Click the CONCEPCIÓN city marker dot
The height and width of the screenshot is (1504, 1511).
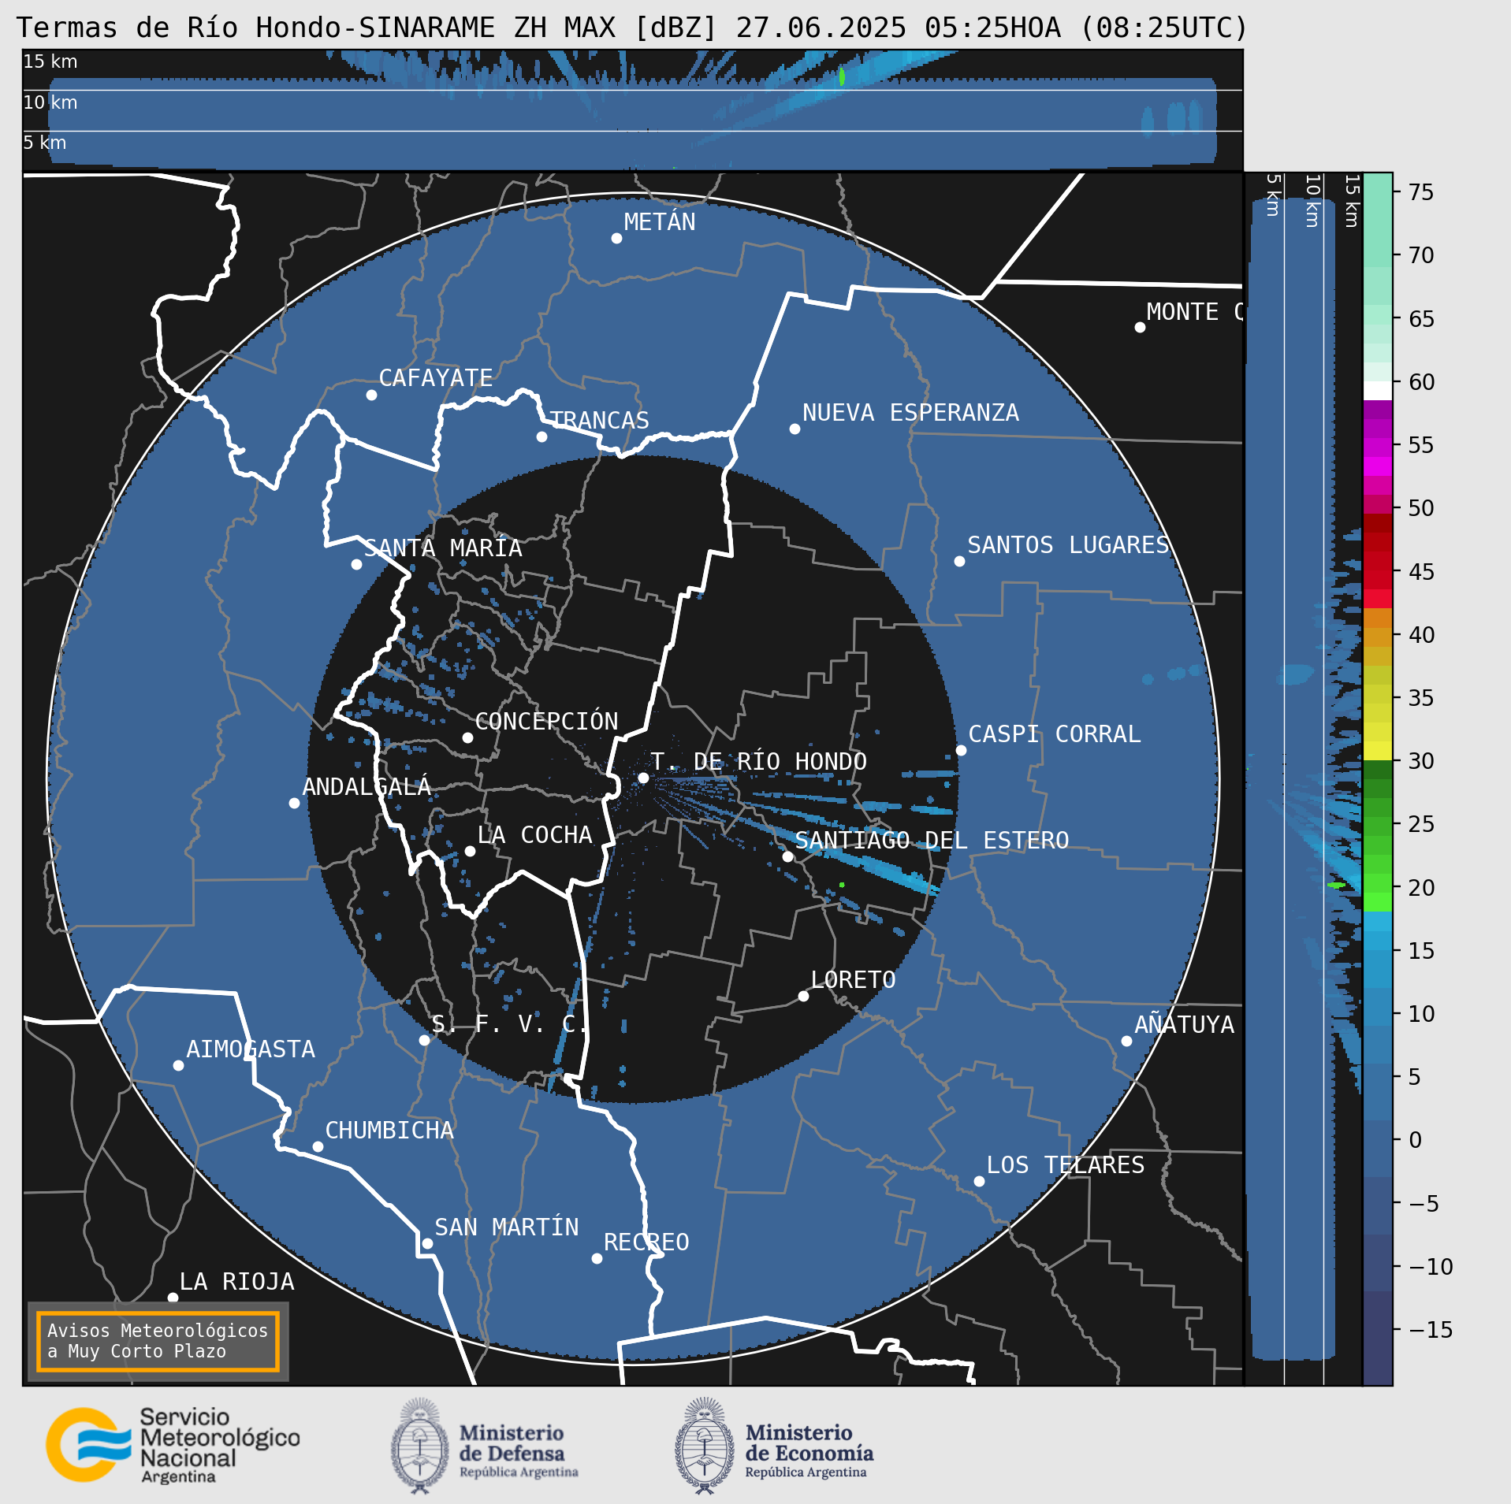467,737
